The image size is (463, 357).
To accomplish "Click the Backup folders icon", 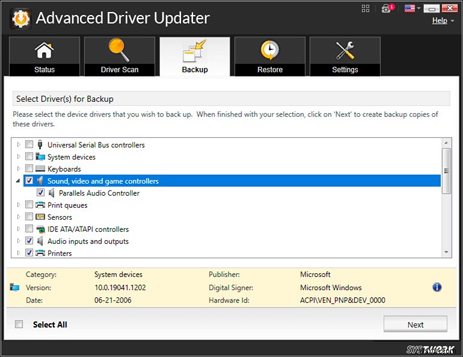I will (x=195, y=51).
